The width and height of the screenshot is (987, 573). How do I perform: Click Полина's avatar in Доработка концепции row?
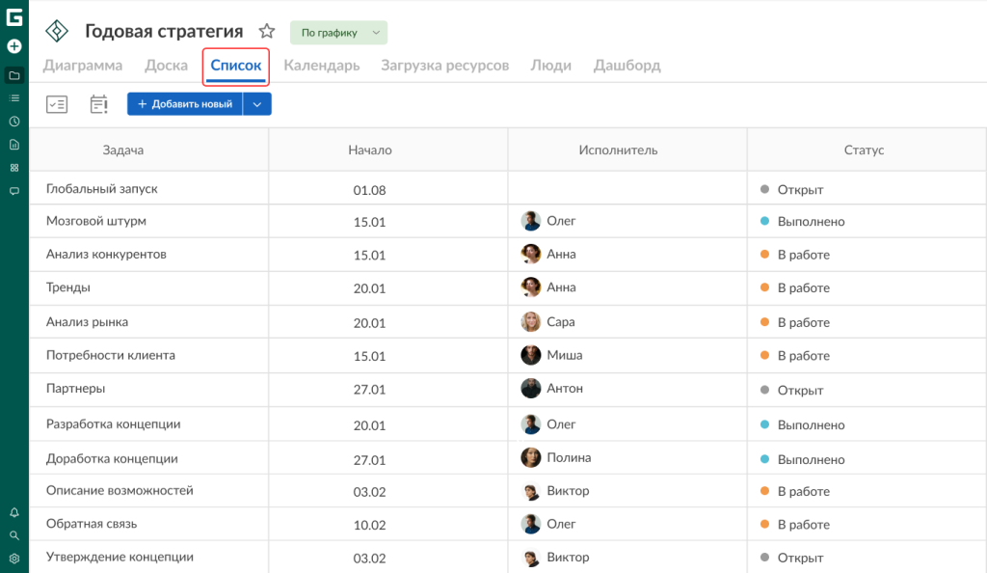(x=531, y=458)
